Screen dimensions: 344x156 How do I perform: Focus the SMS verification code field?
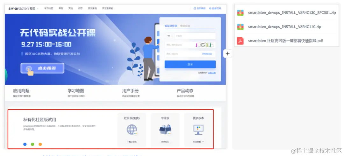click(x=183, y=54)
